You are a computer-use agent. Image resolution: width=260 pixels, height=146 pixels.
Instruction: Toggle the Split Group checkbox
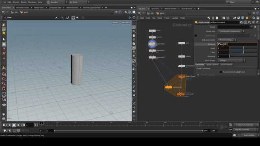[x=196, y=35]
